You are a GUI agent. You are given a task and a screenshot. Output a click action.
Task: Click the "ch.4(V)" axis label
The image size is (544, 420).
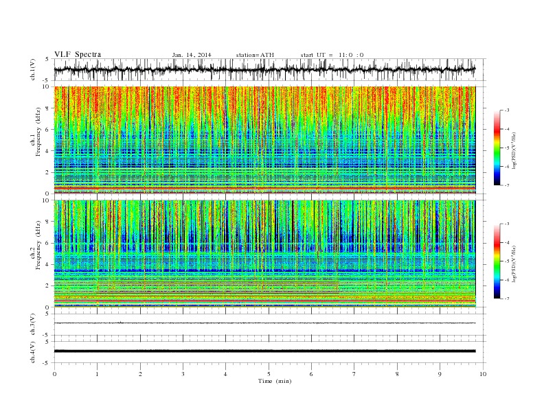point(33,352)
